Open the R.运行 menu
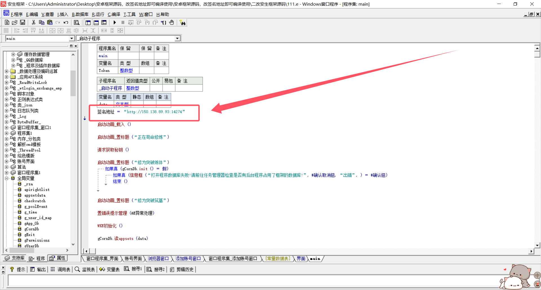This screenshot has height=290, width=541. click(98, 14)
